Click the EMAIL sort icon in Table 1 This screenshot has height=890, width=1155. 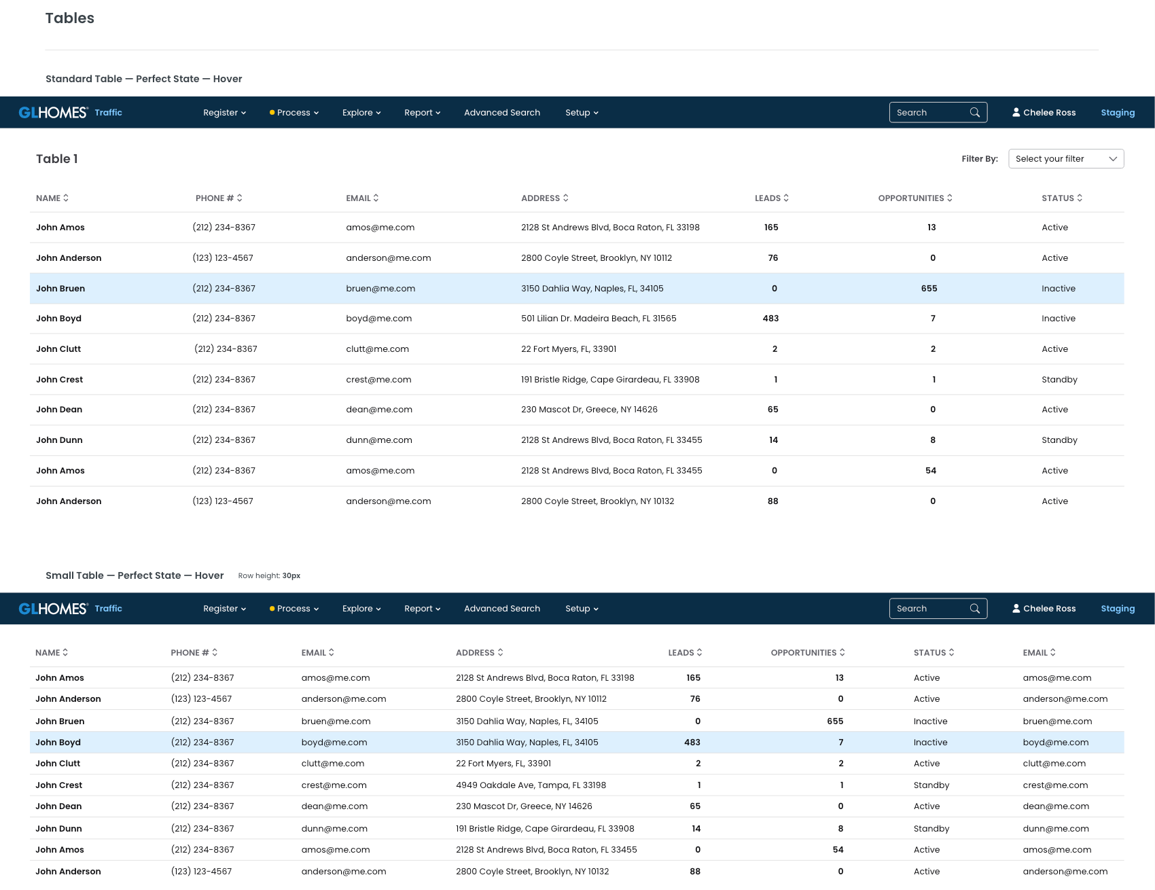376,198
